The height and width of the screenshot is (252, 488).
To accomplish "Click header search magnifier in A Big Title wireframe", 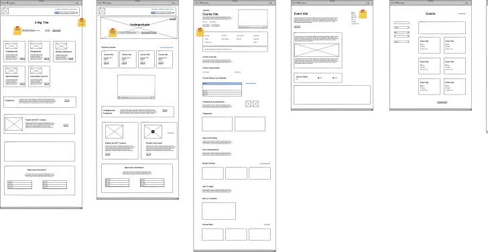I will coord(77,13).
